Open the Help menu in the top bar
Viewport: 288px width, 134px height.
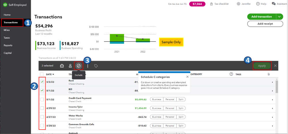point(261,4)
